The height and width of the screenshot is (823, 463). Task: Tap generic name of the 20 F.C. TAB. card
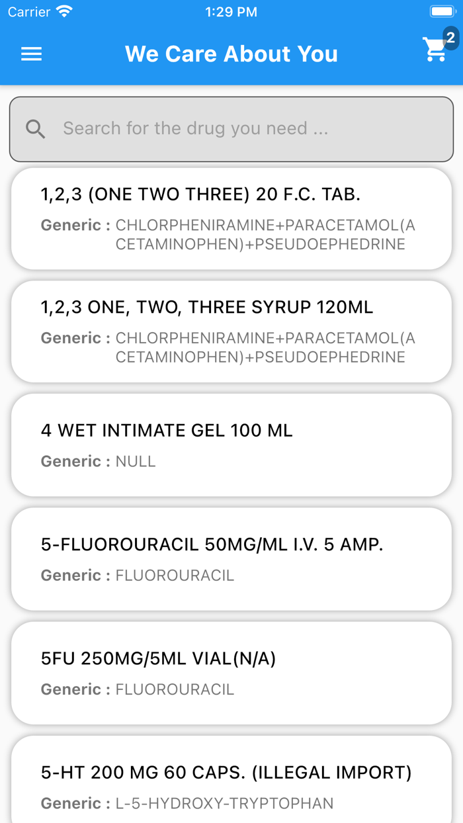(265, 235)
